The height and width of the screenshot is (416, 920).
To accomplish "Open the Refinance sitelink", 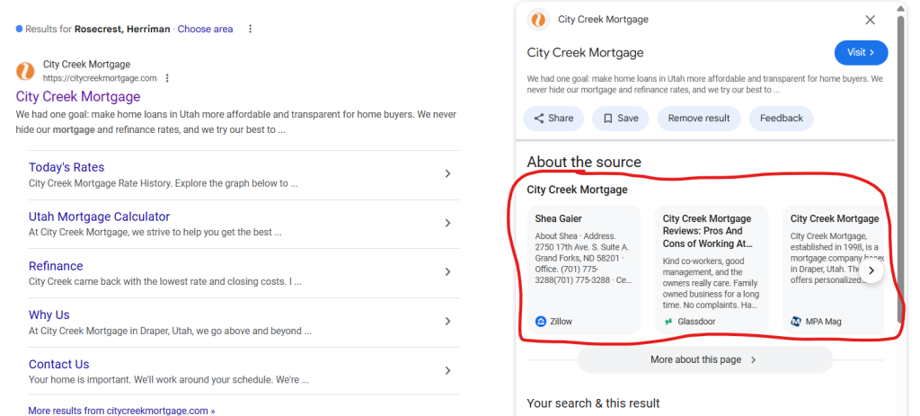I will pyautogui.click(x=56, y=266).
